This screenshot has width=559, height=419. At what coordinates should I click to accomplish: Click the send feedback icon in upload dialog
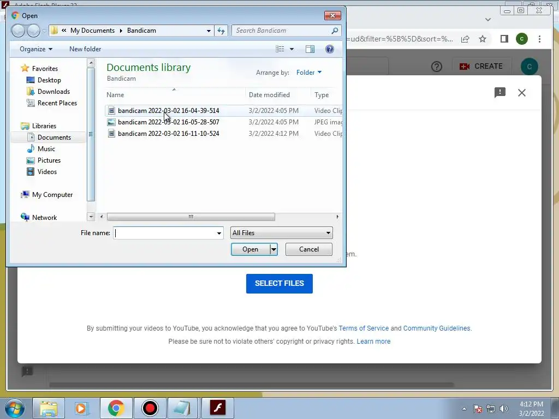[x=500, y=93]
